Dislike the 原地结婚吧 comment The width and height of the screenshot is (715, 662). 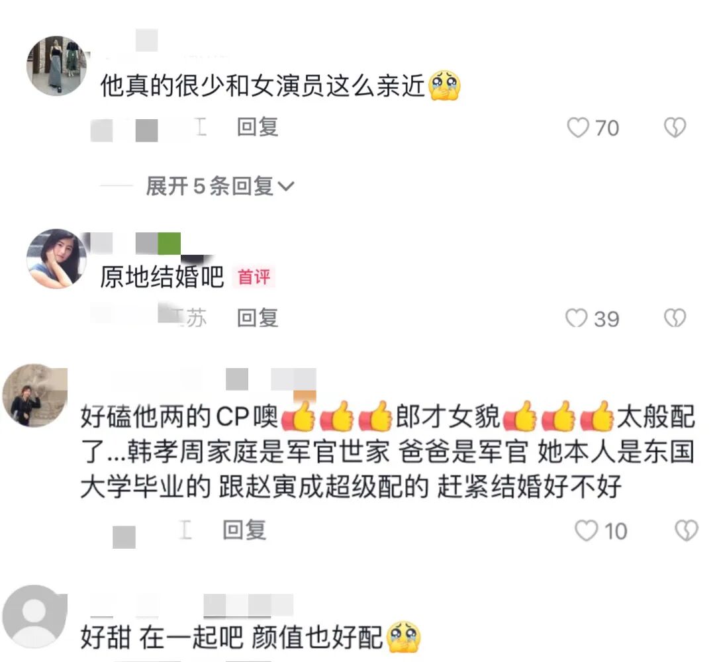pyautogui.click(x=675, y=318)
